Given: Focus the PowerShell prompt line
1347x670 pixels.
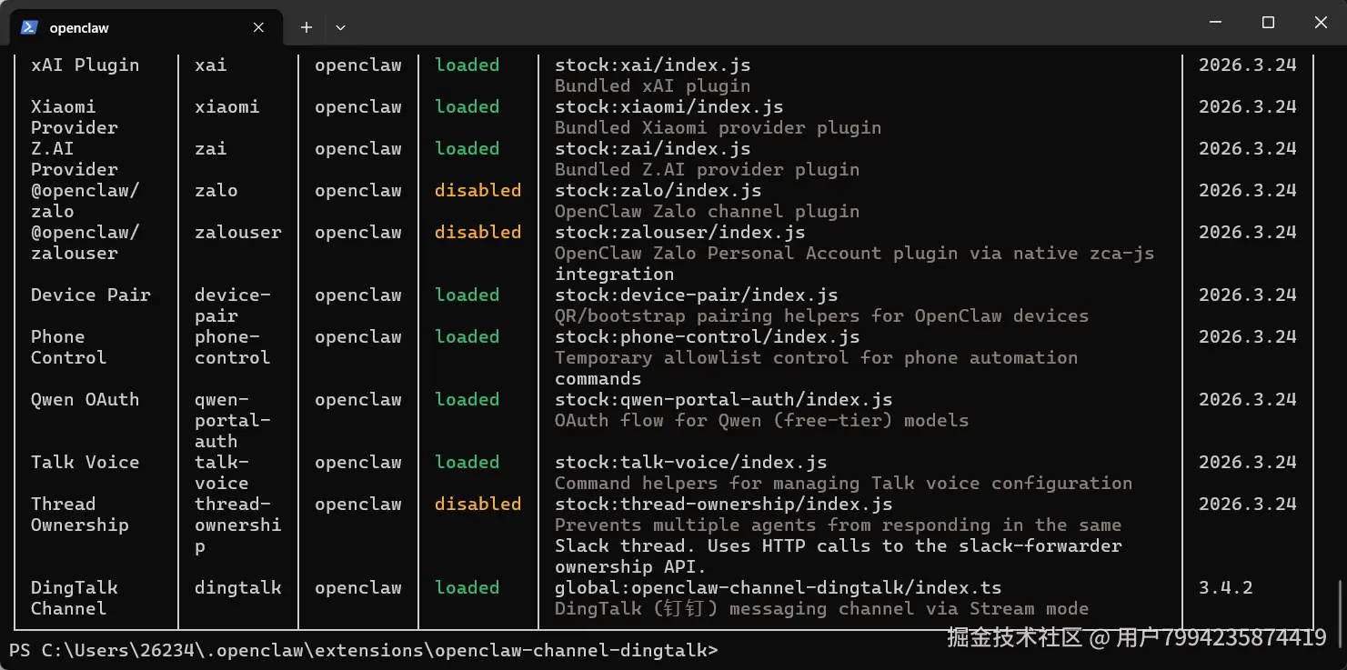Looking at the screenshot, I should [364, 650].
